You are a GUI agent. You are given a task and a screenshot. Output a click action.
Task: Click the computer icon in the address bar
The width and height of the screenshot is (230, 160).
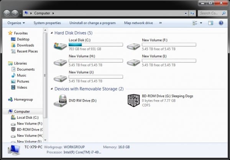tap(26, 13)
